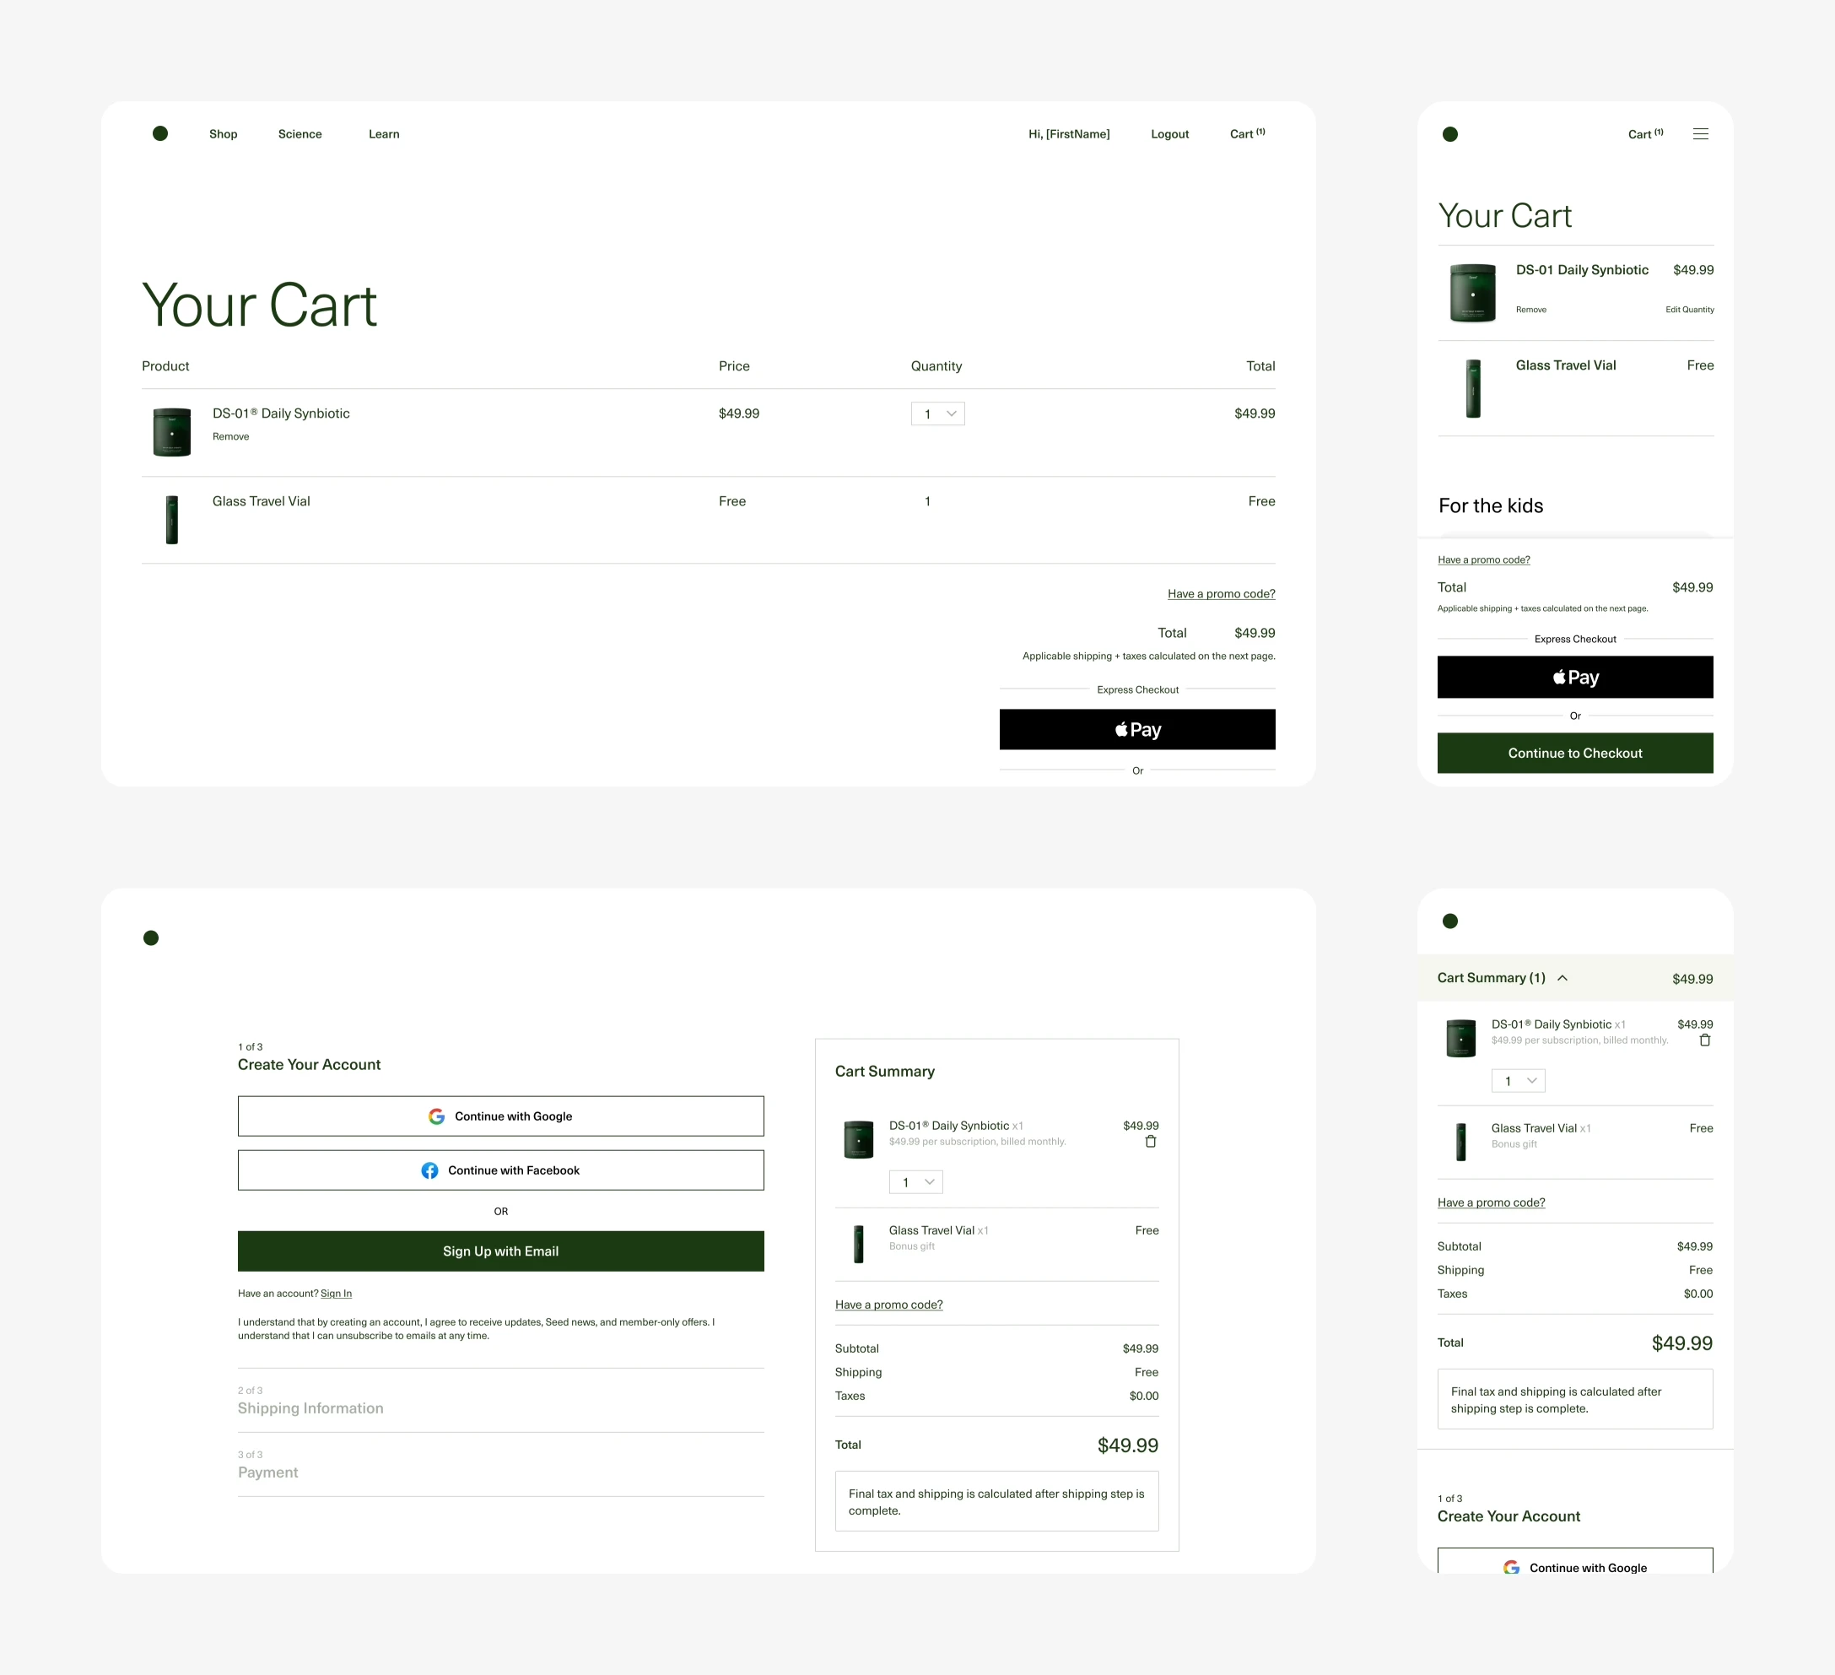Collapse the mobile Cart Summary chevron
This screenshot has height=1675, width=1835.
(x=1562, y=978)
